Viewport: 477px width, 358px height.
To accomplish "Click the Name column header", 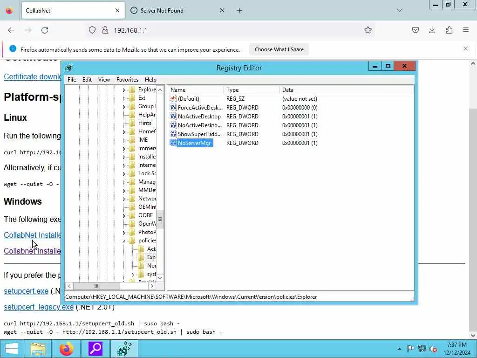I will point(196,90).
